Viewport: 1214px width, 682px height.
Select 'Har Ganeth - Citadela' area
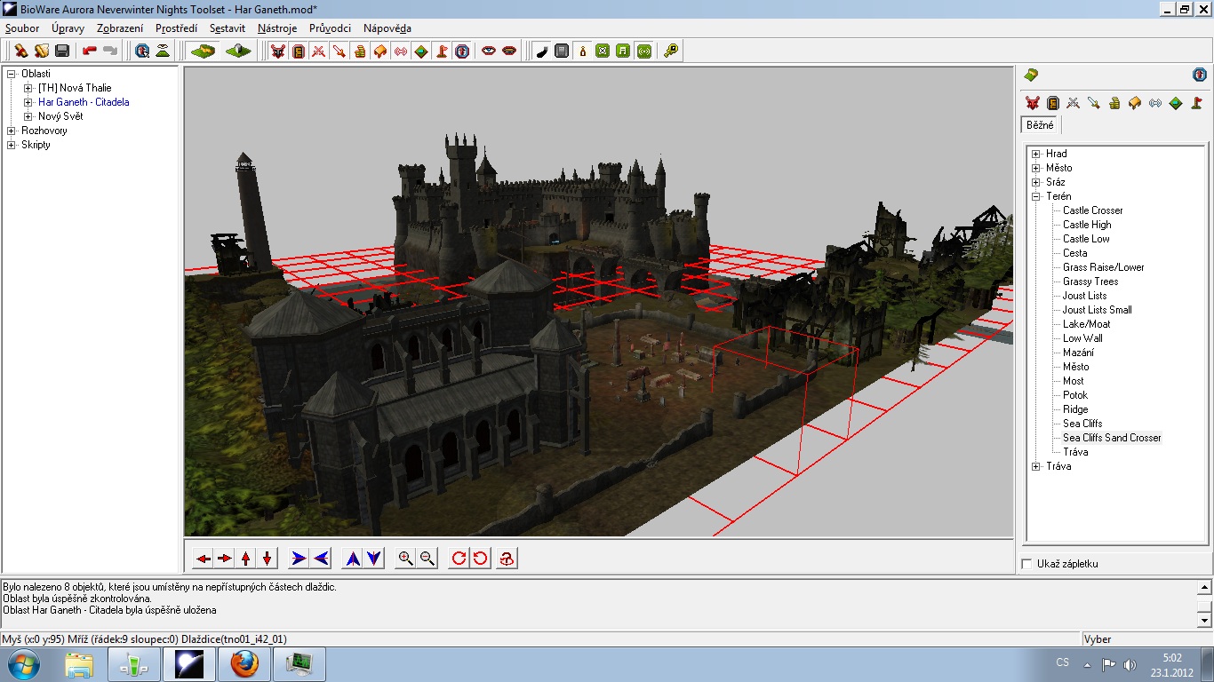coord(84,102)
